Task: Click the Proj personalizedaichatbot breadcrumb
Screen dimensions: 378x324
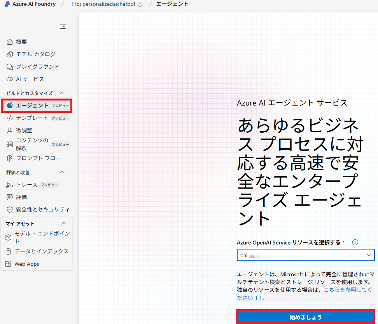Action: [x=103, y=4]
